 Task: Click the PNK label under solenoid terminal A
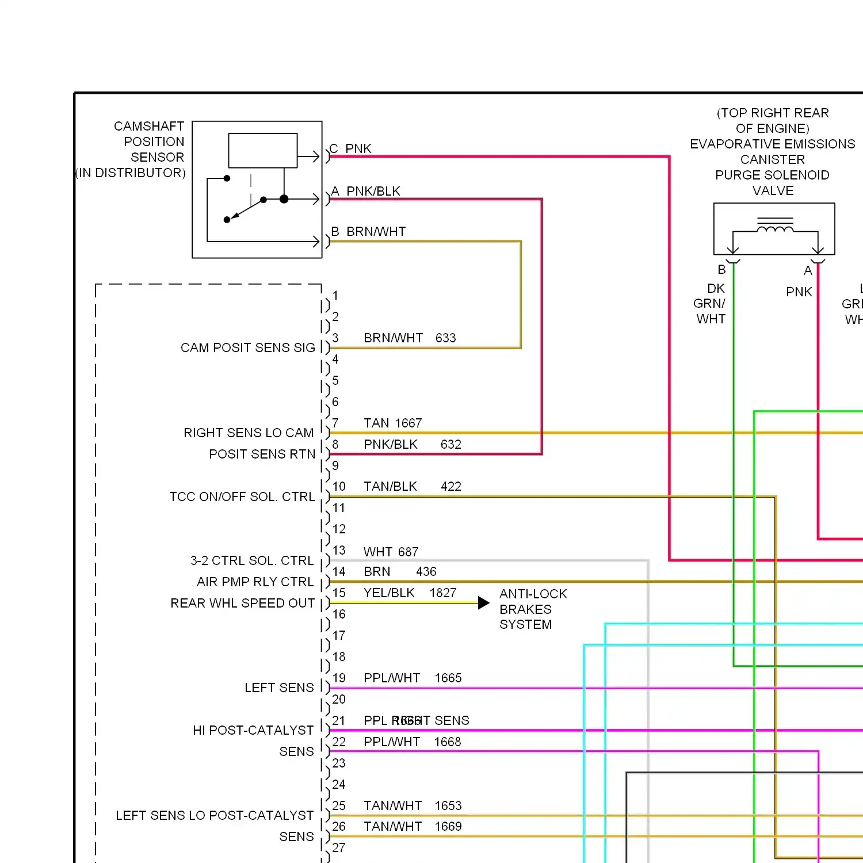click(x=799, y=292)
